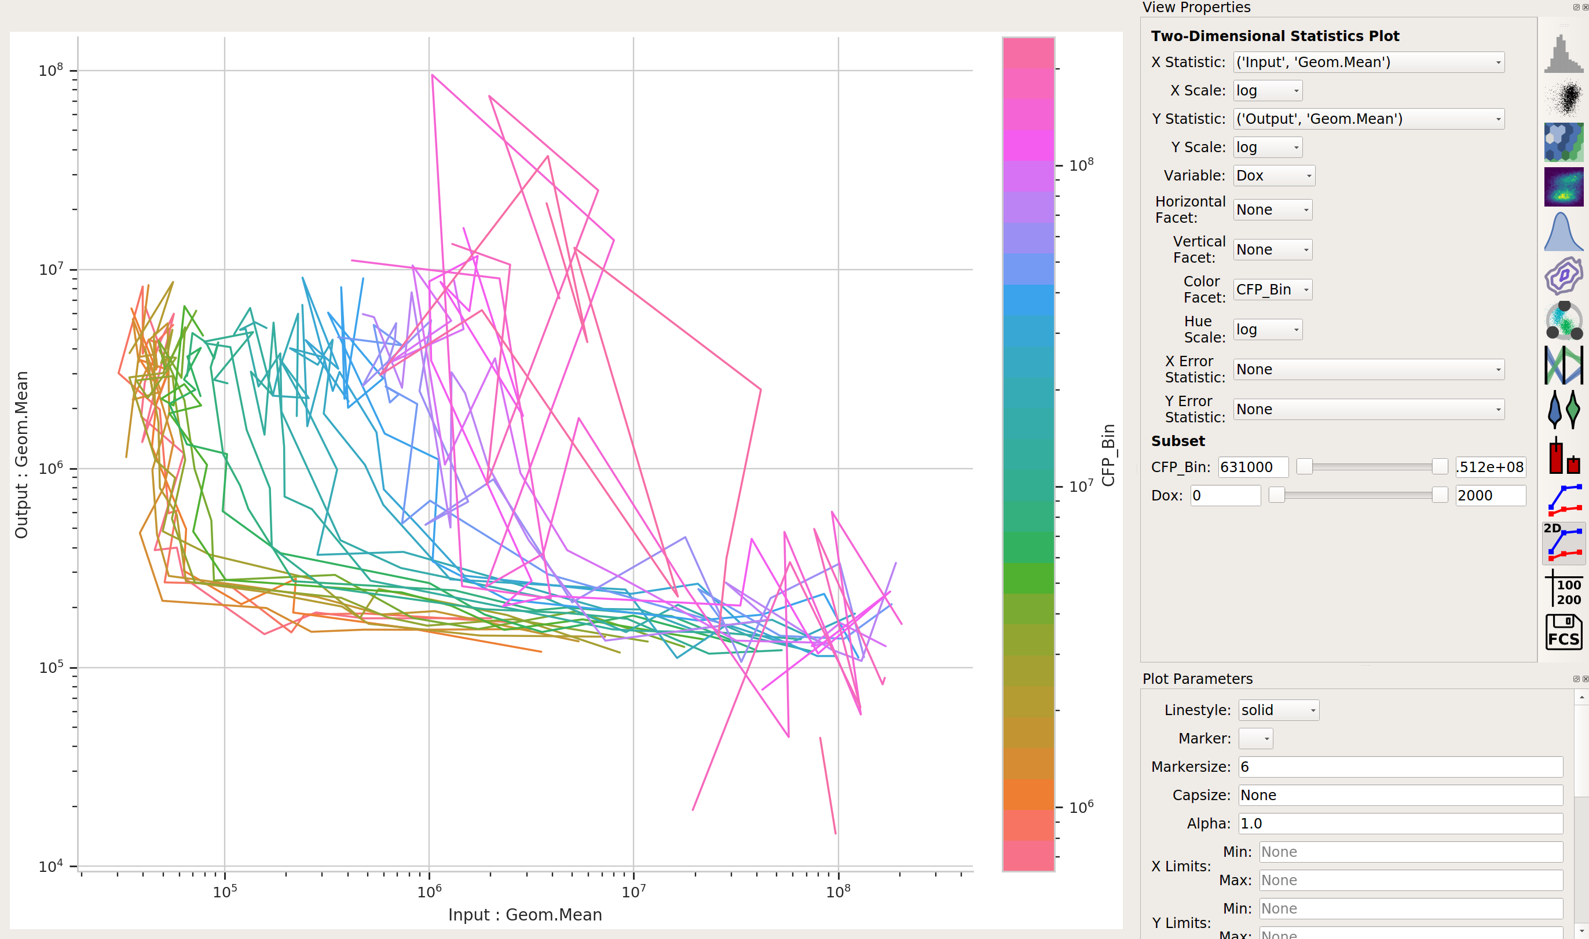Click the Dox maximum value 2000 field
1589x939 pixels.
click(x=1490, y=495)
